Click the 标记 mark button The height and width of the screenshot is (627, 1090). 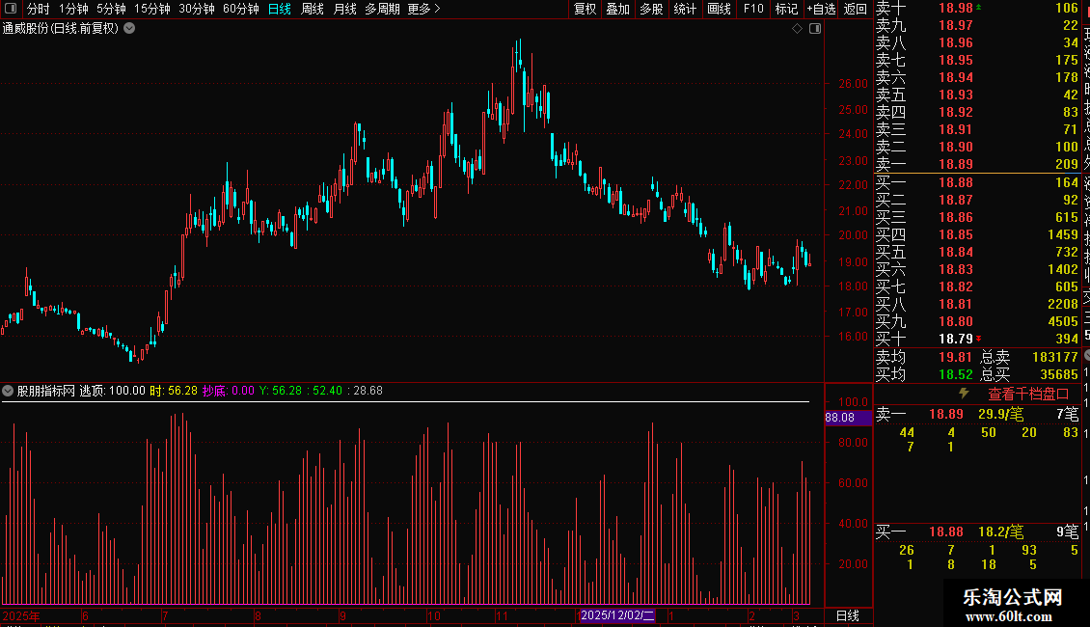(x=787, y=9)
